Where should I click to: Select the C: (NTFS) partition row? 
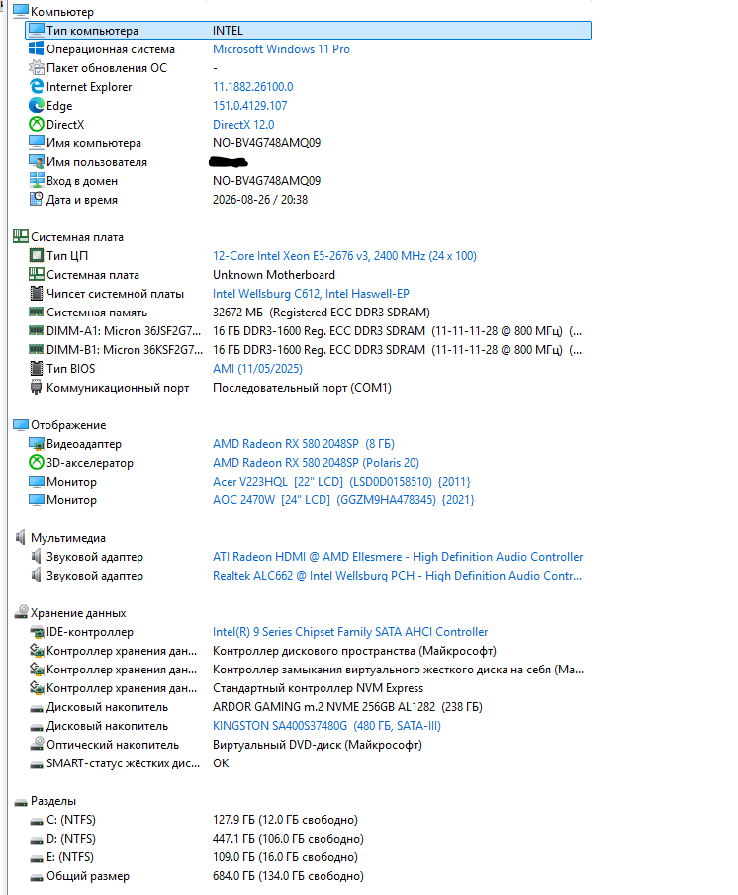pyautogui.click(x=194, y=820)
